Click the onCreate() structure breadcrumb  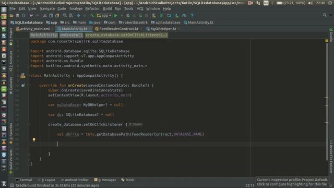pyautogui.click(x=71, y=35)
